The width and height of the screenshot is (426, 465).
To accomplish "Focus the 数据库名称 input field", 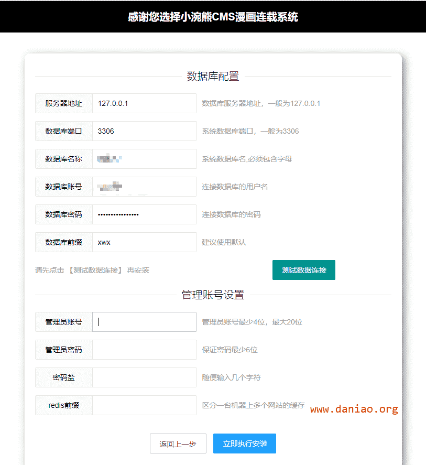I will 145,159.
